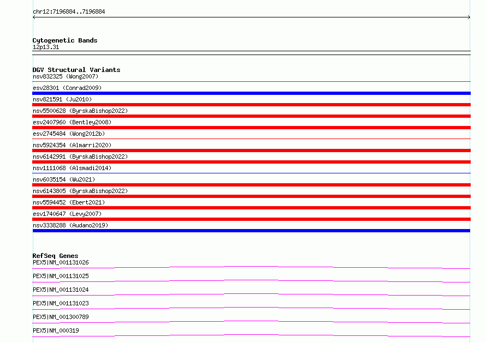Screen dimensions: 486x343
Task: Click the red bar under nsv6143805
Action: pos(251,196)
